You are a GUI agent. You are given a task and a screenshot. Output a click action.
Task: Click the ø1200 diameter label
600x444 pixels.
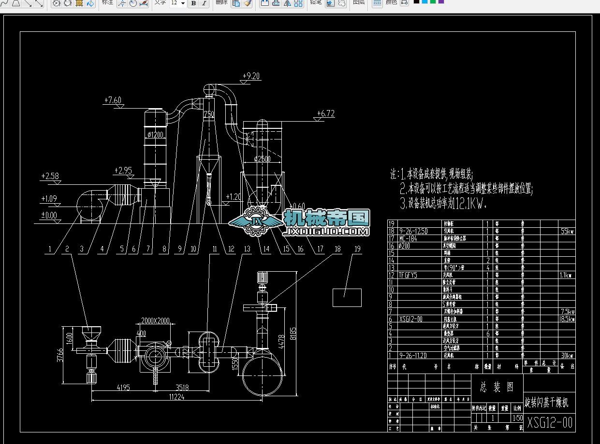coord(156,135)
